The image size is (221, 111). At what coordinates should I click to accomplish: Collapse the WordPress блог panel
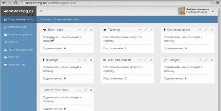[80, 90]
